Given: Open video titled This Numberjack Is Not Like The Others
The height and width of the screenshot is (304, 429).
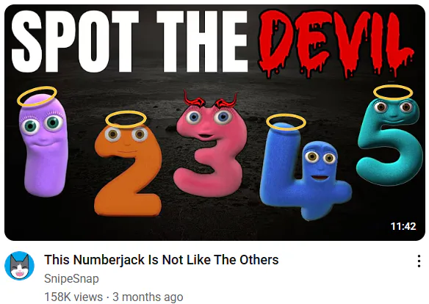Looking at the screenshot, I should tap(162, 260).
